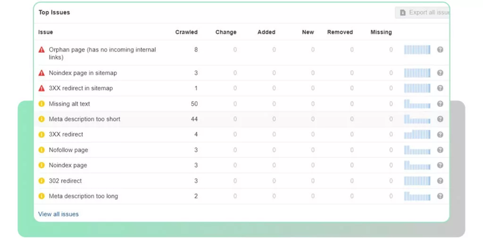This screenshot has height=238, width=483.
Task: Click help icon for Orphan page row
Action: coord(440,49)
